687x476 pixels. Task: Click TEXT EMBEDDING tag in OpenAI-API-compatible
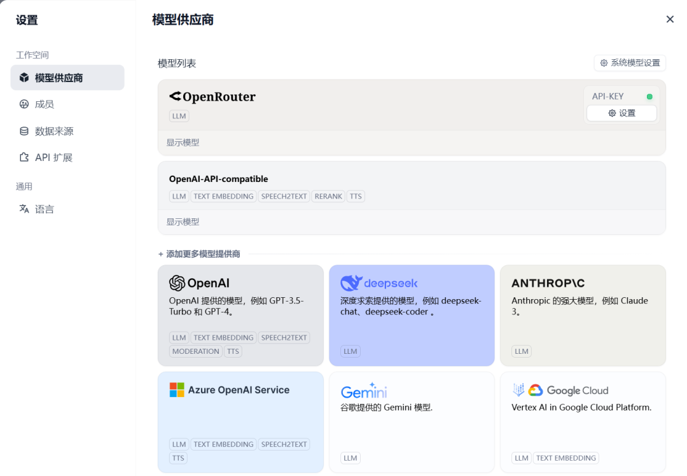pyautogui.click(x=223, y=197)
